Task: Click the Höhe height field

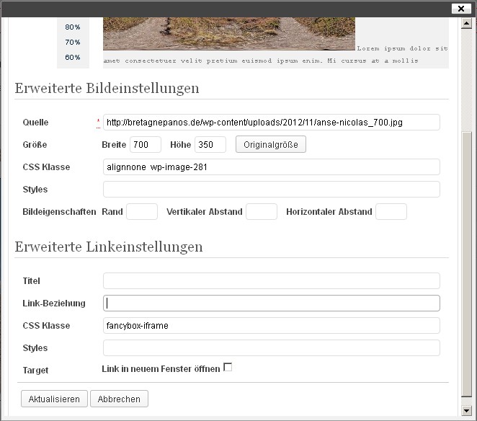Action: (210, 145)
